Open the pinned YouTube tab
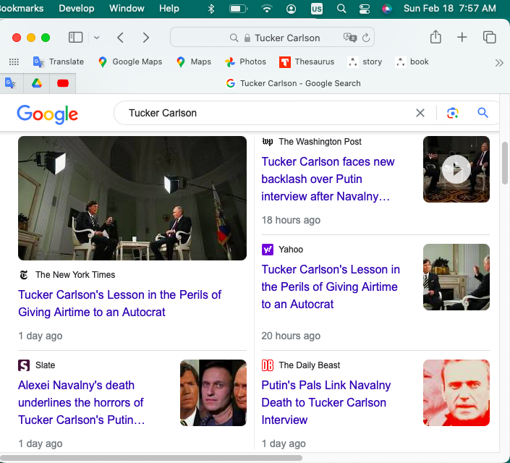 (x=63, y=83)
